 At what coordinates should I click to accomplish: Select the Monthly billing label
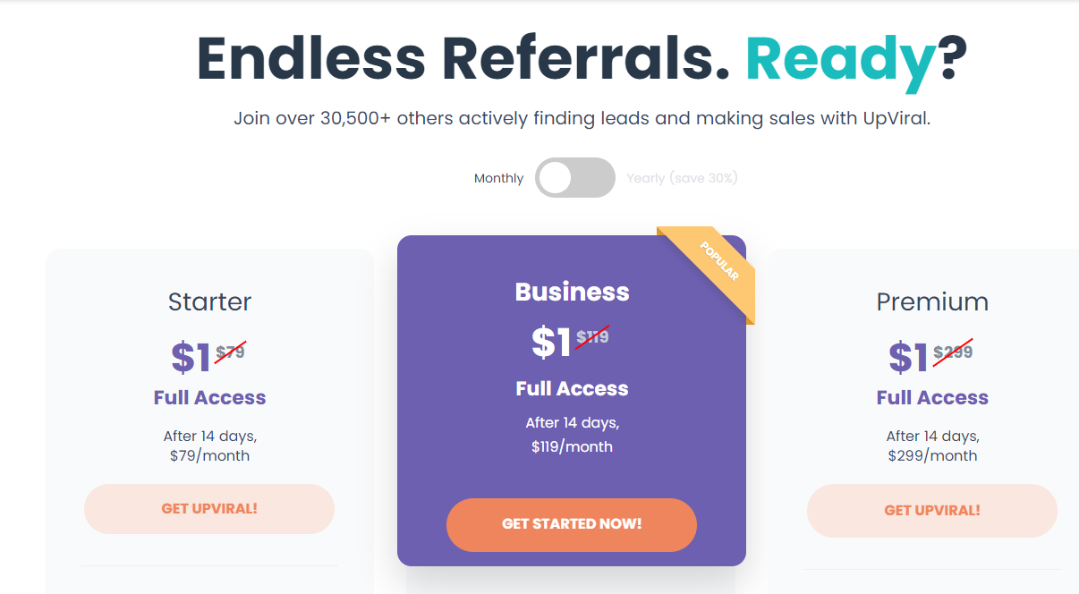tap(498, 178)
